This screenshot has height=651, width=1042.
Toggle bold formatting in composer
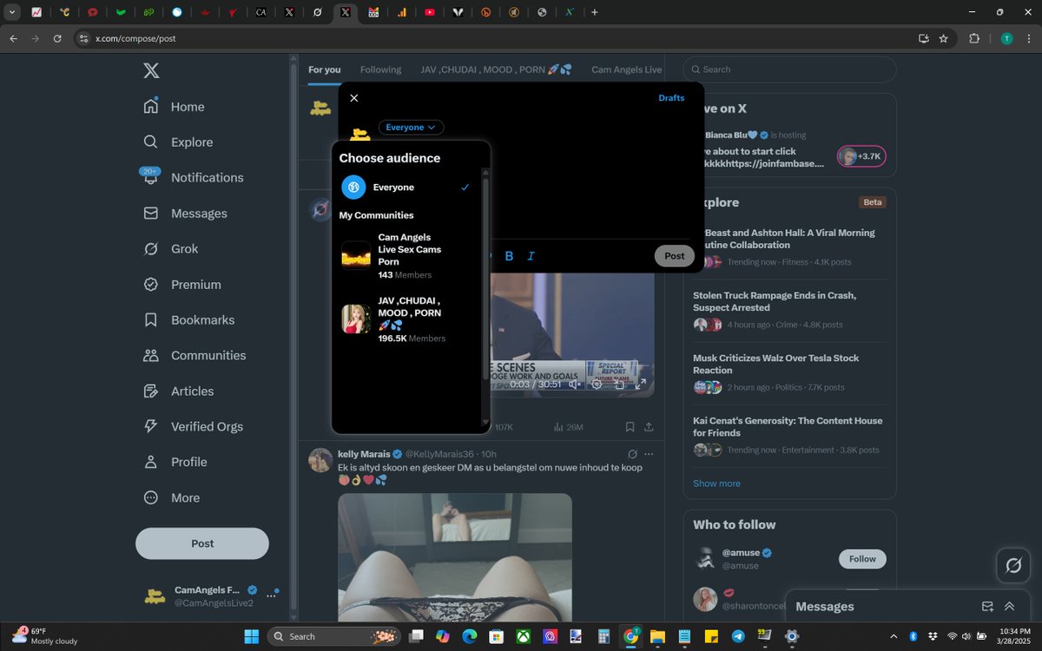point(509,256)
